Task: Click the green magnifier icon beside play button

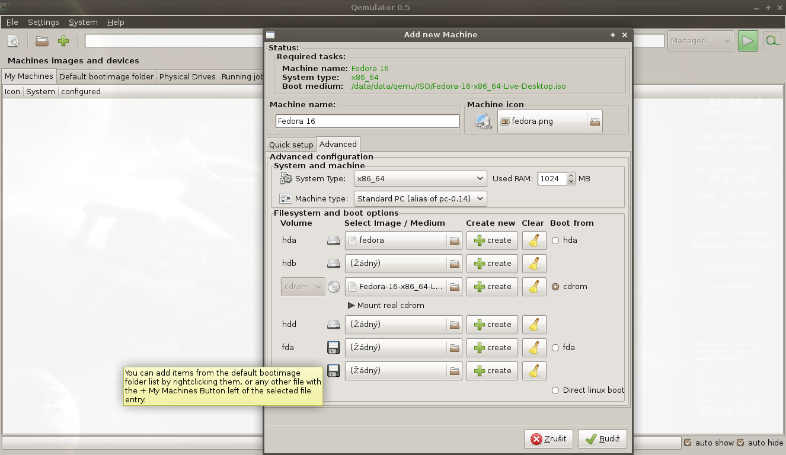Action: tap(772, 41)
